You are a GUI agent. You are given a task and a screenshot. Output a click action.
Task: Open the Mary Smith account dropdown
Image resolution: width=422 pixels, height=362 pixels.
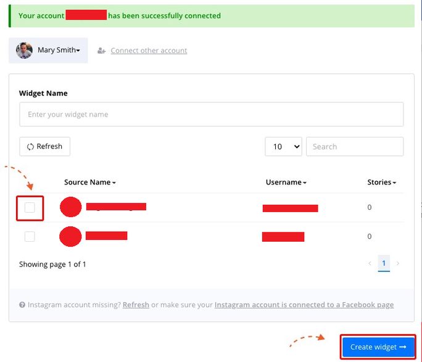(59, 51)
